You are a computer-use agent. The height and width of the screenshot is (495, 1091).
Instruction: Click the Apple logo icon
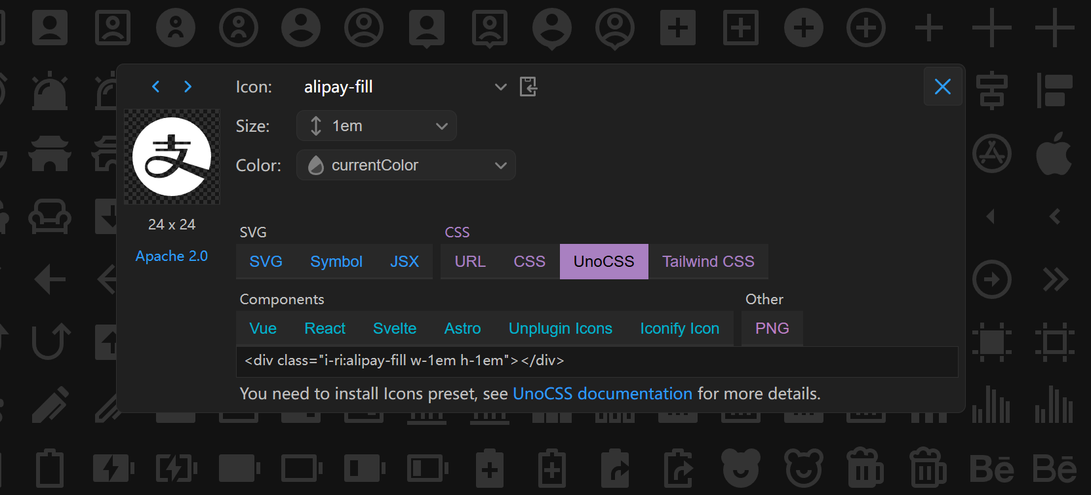click(1054, 154)
